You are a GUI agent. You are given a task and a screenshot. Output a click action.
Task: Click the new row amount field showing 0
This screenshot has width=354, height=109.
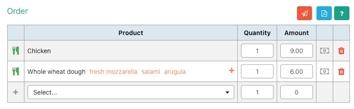[x=297, y=92]
